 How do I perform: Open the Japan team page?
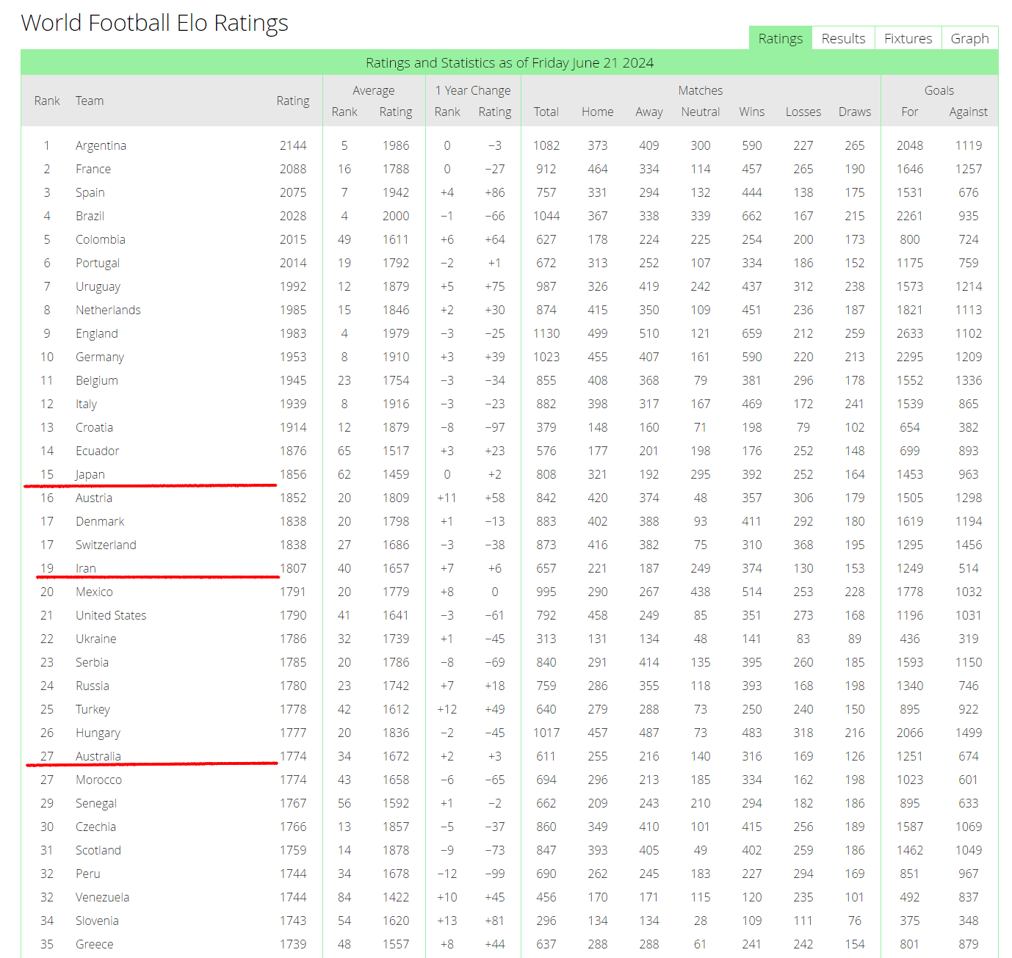pos(90,474)
